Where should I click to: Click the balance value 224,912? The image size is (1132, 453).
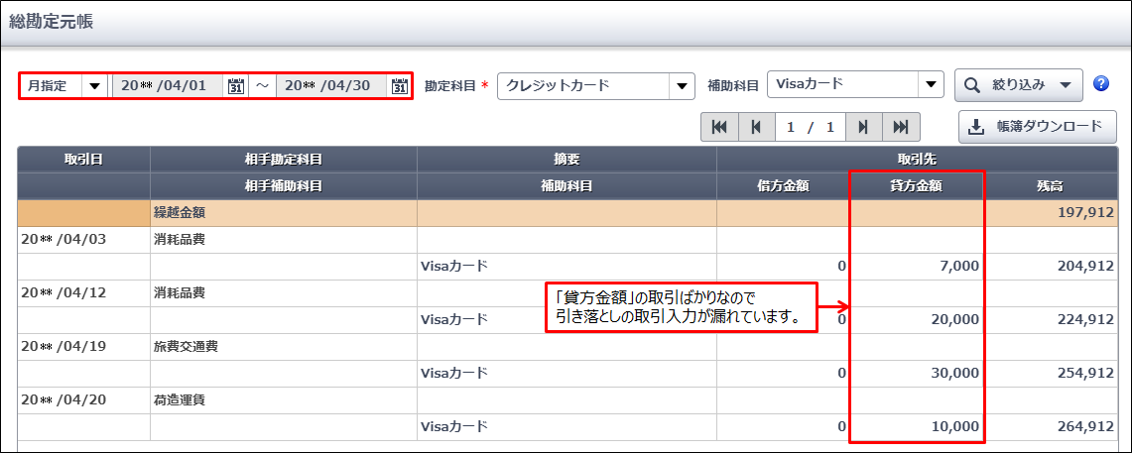[1085, 319]
